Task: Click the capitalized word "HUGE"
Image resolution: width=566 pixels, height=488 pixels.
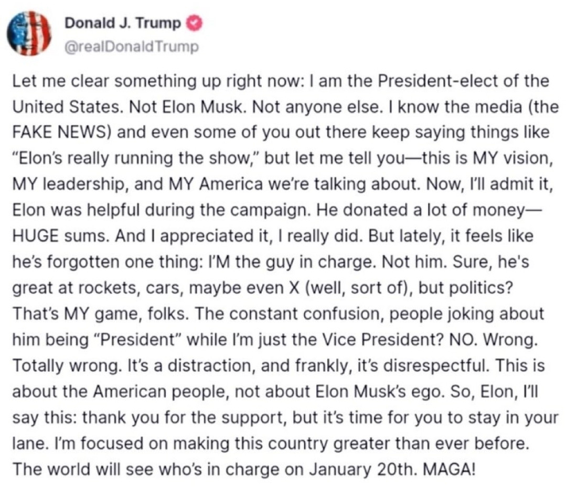Action: point(35,236)
